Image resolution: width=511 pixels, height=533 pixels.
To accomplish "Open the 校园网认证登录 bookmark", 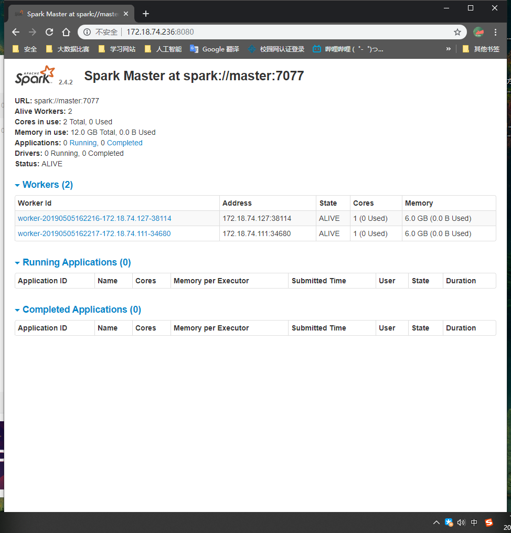I will coord(276,49).
